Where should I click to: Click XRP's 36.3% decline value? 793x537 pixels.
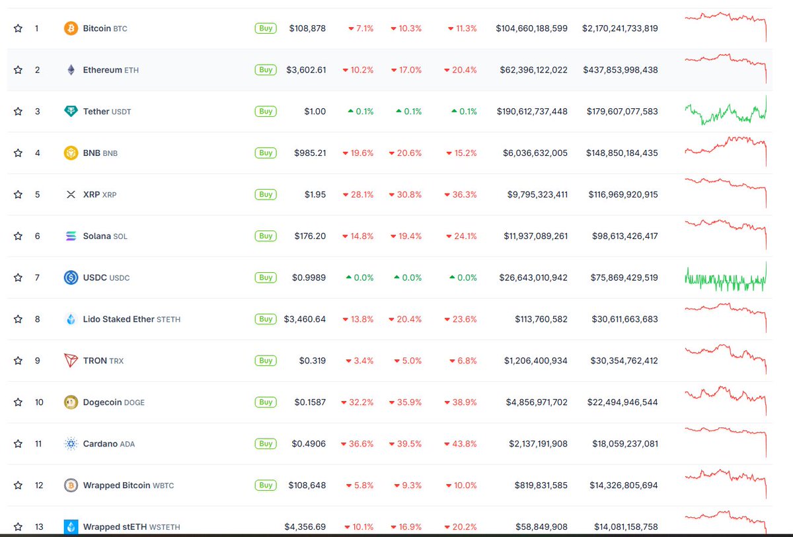[462, 195]
